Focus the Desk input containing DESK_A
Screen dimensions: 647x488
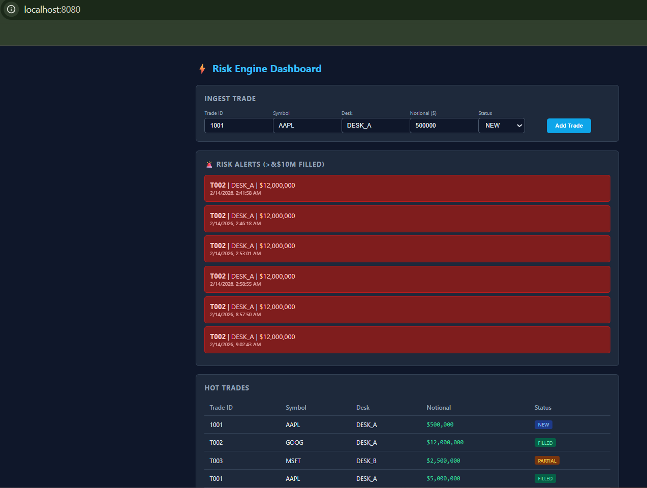coord(376,126)
